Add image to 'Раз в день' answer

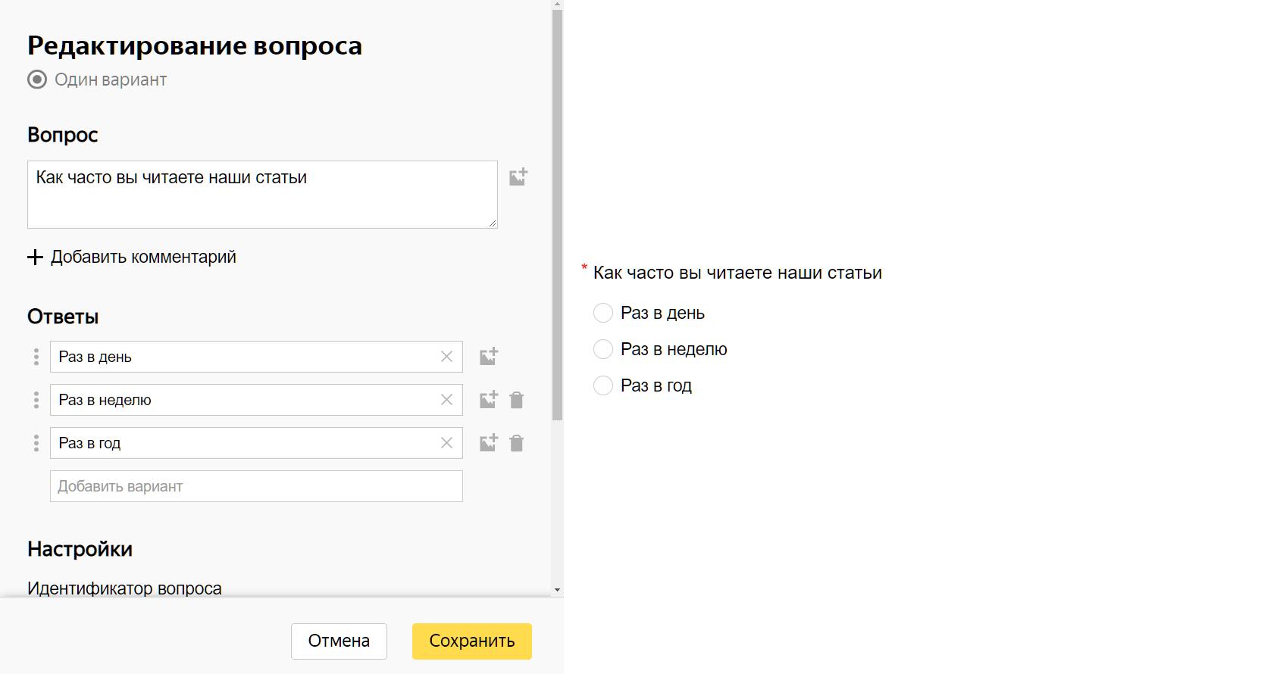click(x=489, y=357)
